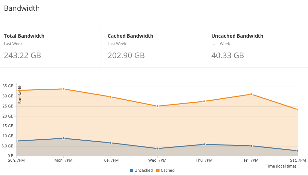Click the Uncached data point at Fri, 7PM
Image resolution: width=308 pixels, height=176 pixels.
tap(251, 146)
